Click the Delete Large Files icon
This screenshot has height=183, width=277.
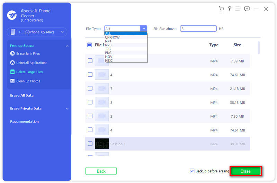tap(12, 72)
